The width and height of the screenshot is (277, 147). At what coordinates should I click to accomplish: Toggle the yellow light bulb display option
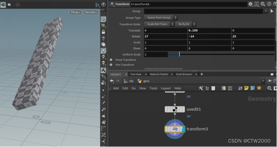(104, 57)
